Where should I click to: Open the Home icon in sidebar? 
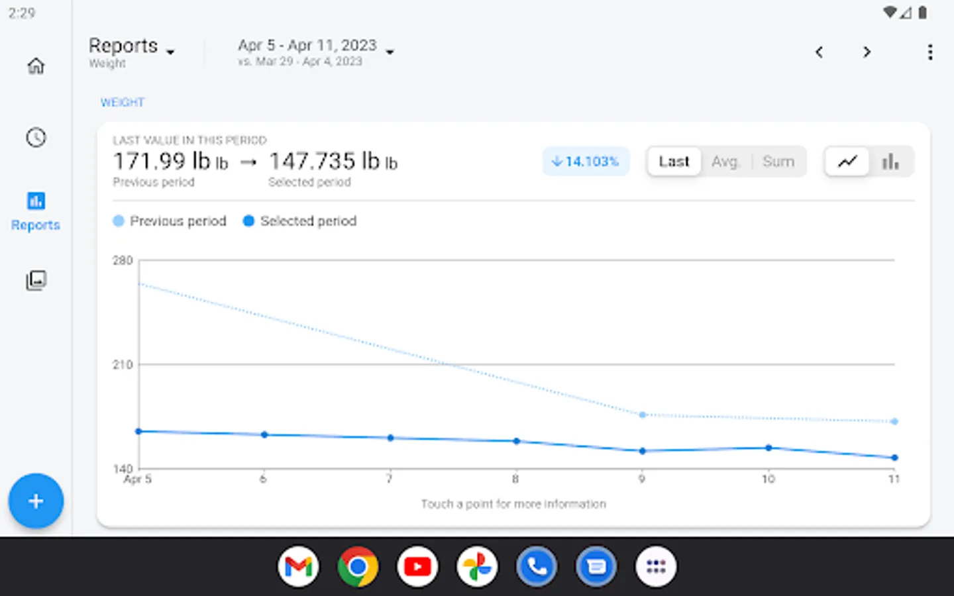(x=36, y=66)
